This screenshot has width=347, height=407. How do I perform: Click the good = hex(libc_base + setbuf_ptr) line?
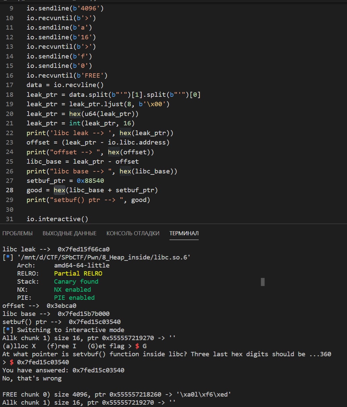pyautogui.click(x=92, y=191)
